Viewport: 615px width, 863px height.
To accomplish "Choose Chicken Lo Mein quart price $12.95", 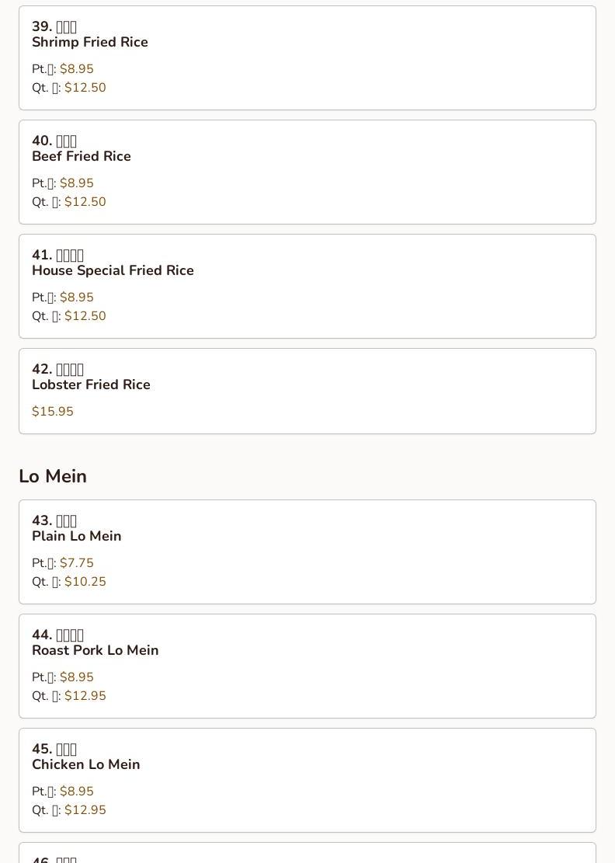I will point(85,810).
